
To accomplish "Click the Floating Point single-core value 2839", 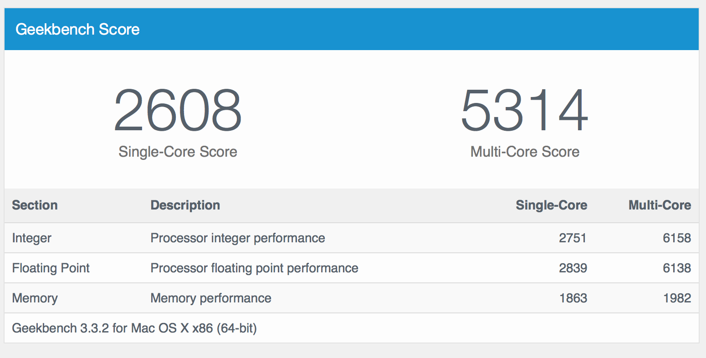I will click(573, 268).
